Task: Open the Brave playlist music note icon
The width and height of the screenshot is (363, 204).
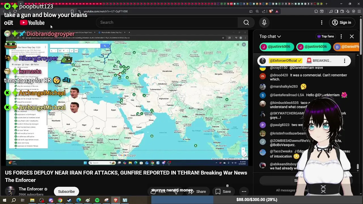Action: (331, 11)
